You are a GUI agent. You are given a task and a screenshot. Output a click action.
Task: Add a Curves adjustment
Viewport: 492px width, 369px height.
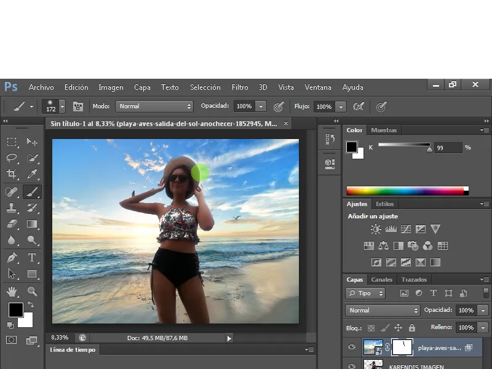tap(406, 229)
